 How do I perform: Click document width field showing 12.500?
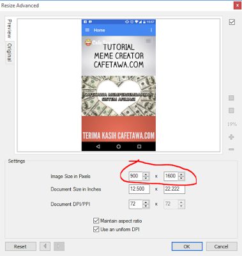(139, 189)
